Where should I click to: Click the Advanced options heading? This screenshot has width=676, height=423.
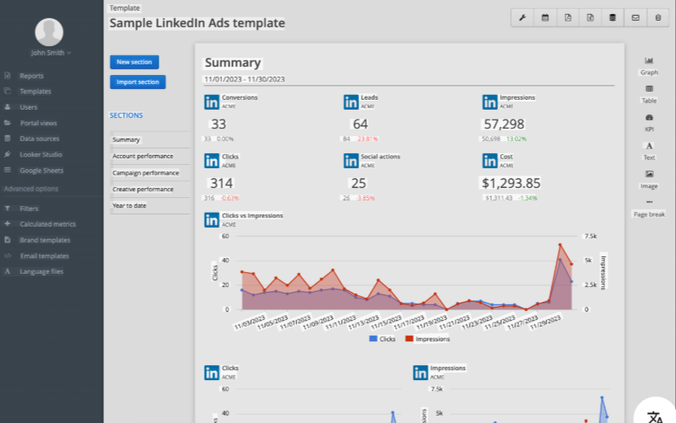(x=31, y=189)
